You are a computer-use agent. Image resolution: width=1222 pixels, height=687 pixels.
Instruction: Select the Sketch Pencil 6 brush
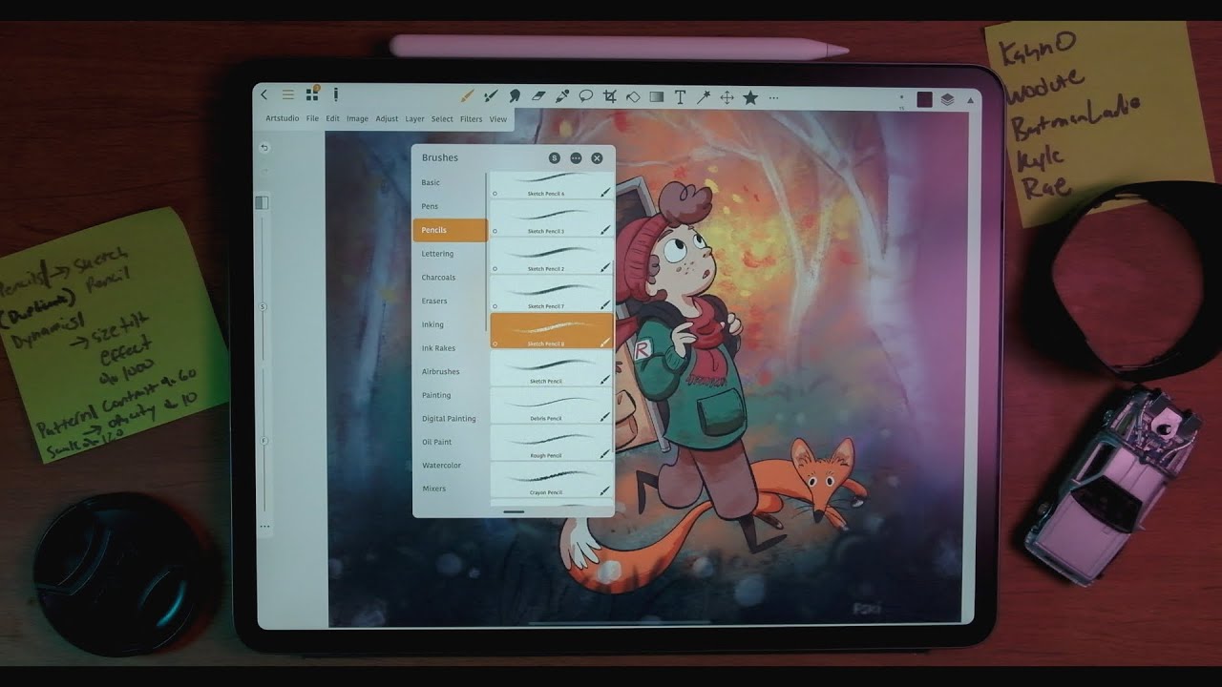[552, 185]
